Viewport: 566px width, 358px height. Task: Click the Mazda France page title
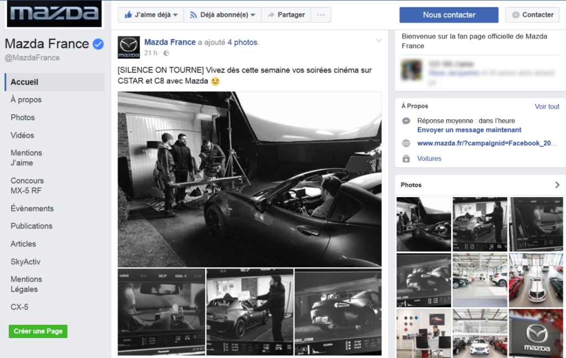46,44
